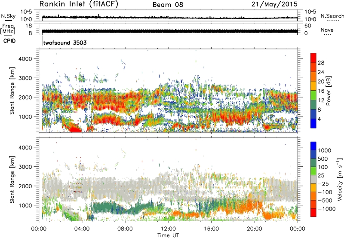Click the 4 dB tick on Power colorbar

(319, 119)
